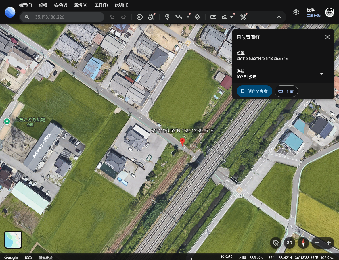Open the 檔案(F) menu
This screenshot has height=260, width=339.
point(26,5)
